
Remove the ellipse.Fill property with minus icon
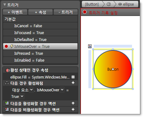73,77
